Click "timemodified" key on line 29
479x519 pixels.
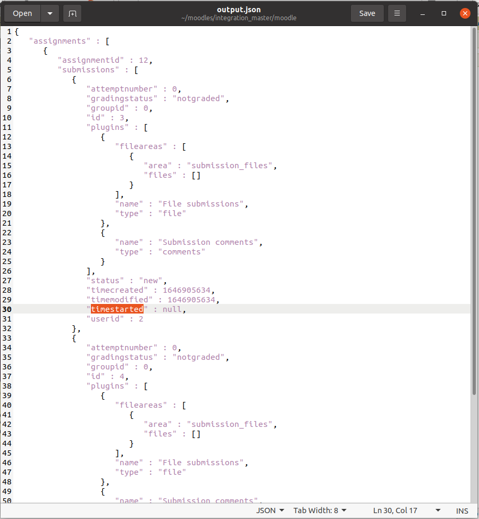click(x=119, y=300)
